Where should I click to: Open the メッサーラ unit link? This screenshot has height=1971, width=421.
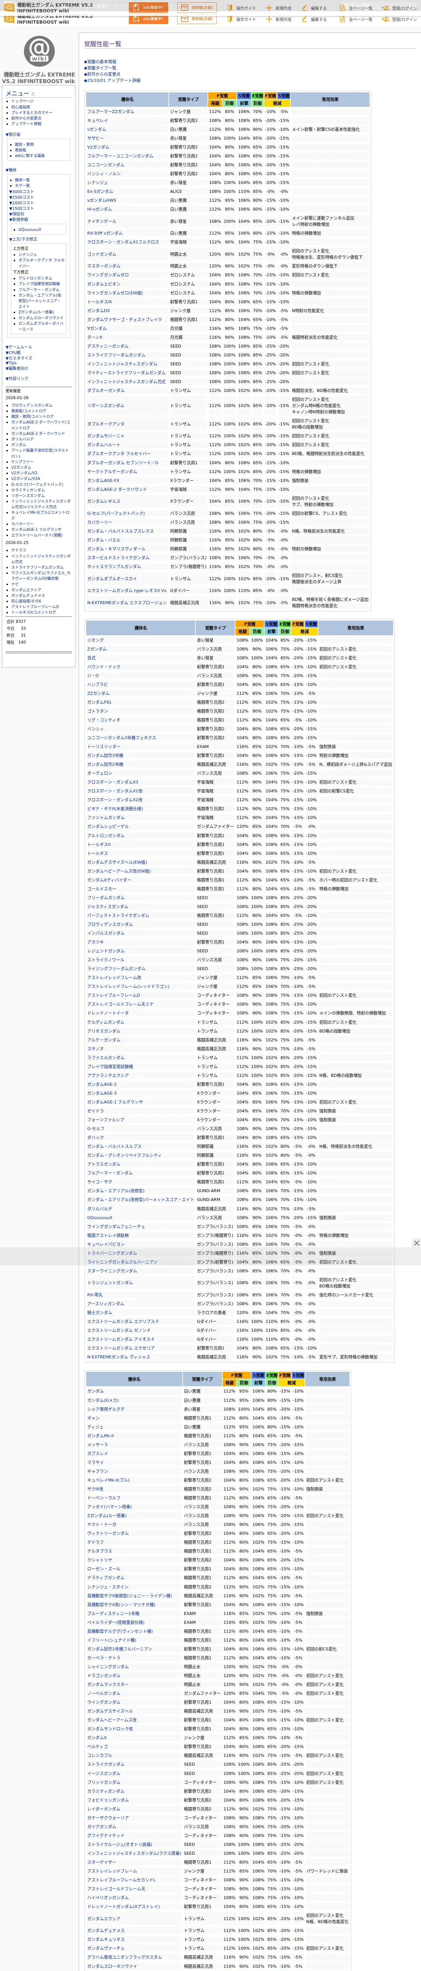tap(97, 1445)
